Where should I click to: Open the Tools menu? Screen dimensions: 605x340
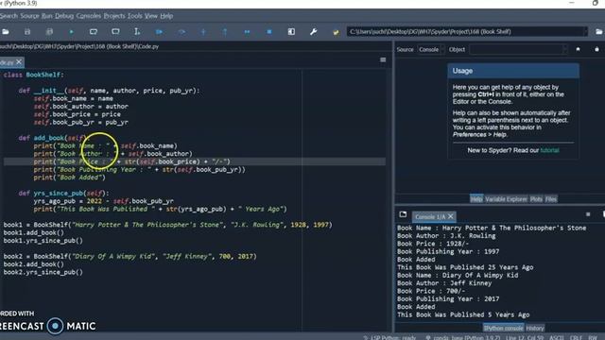click(x=134, y=16)
